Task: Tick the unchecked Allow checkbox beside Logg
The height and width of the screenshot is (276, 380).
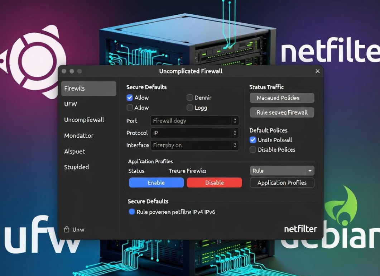Action: 130,108
